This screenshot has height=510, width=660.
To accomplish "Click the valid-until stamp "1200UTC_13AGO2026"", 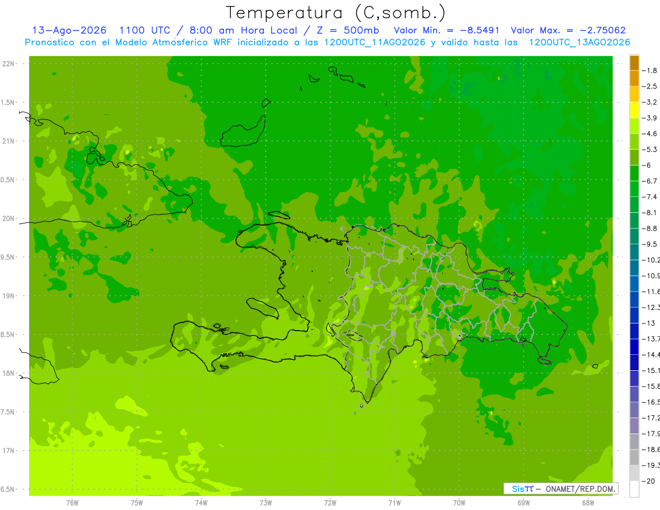I will coord(579,42).
